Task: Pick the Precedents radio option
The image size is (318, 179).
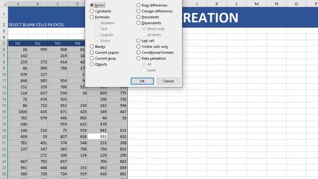Action: [x=148, y=17]
